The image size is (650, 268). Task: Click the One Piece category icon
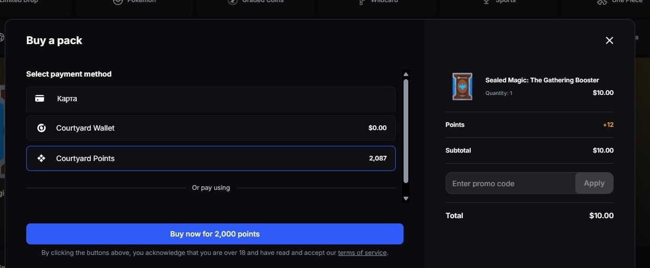coord(602,2)
